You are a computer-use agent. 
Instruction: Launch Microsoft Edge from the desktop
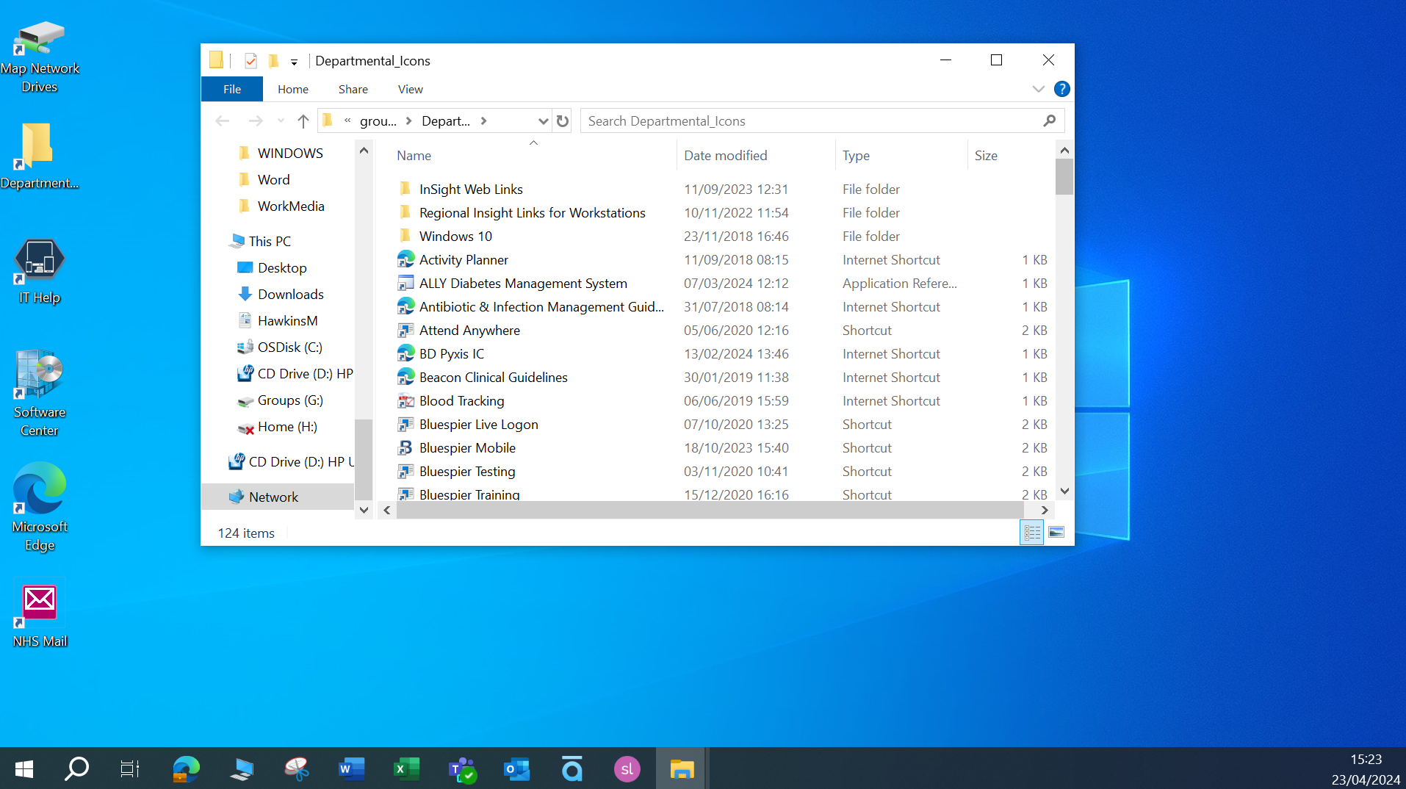[40, 507]
